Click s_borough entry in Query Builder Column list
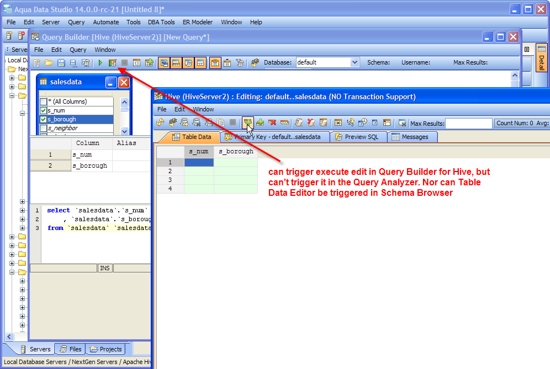The height and width of the screenshot is (369, 550). (92, 166)
